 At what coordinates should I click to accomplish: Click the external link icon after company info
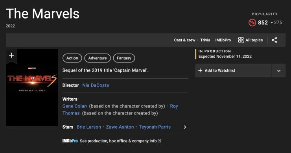159,141
